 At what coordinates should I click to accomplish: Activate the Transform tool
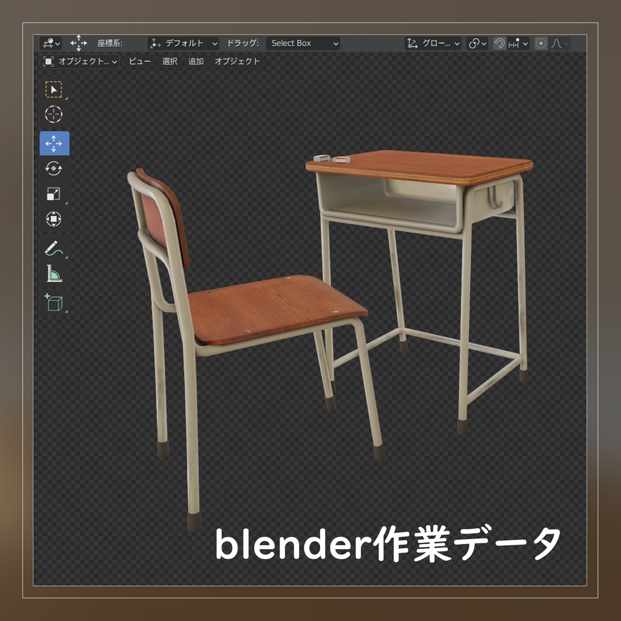(55, 220)
